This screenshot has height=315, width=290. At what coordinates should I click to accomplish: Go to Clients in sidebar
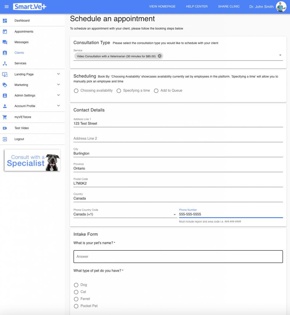[x=19, y=53]
